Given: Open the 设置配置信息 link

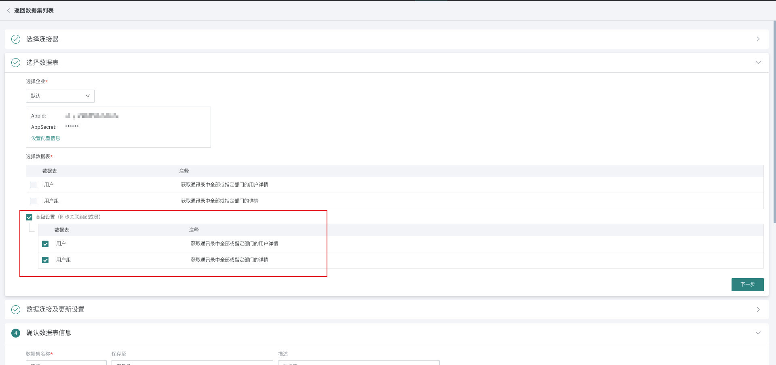Looking at the screenshot, I should click(x=46, y=138).
